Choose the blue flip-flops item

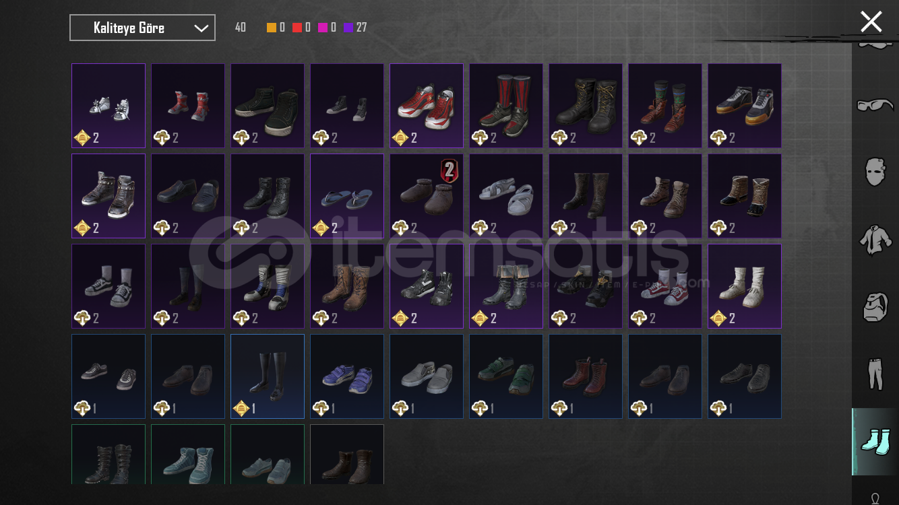coord(347,196)
